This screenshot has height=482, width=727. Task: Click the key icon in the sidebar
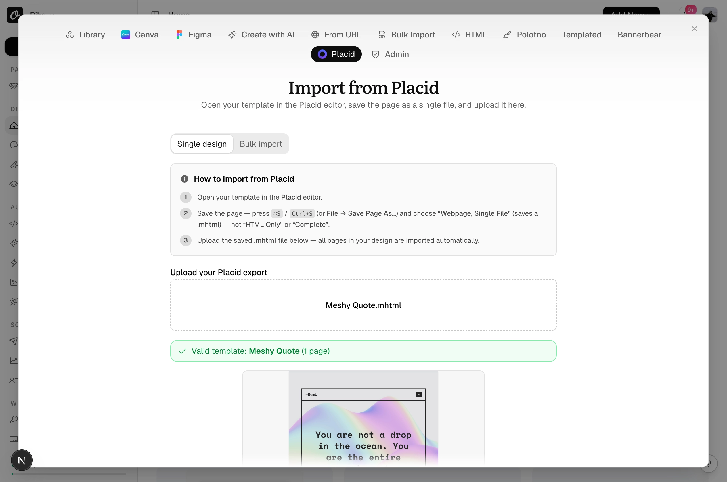pyautogui.click(x=14, y=420)
